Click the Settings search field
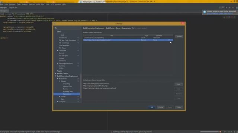This screenshot has width=238, height=133. pos(68,28)
